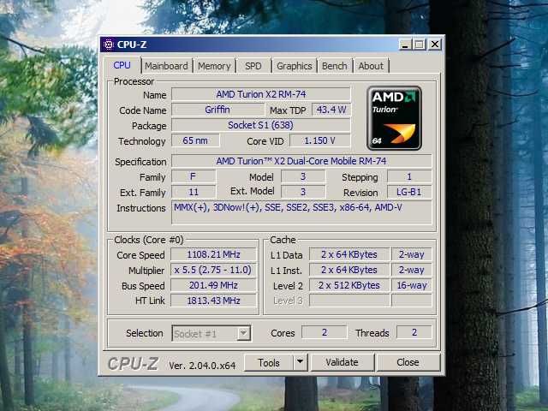Close CPU-Z using title bar X

435,45
